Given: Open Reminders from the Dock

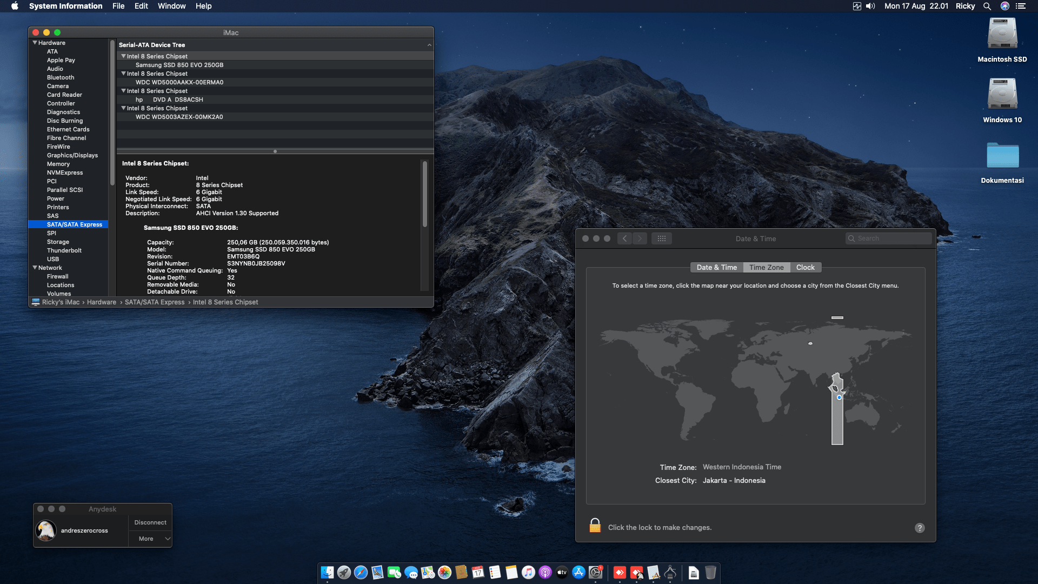Looking at the screenshot, I should click(495, 572).
